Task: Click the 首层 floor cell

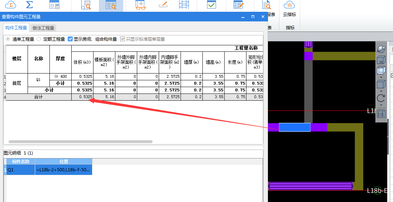Action: [x=17, y=84]
